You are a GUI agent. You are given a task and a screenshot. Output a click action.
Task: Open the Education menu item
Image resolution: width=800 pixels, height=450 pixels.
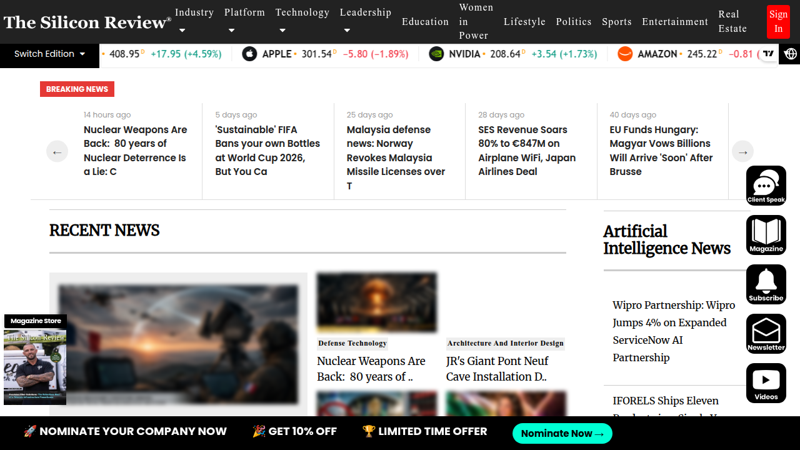[x=425, y=22]
